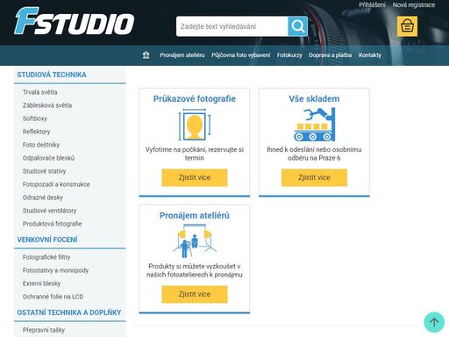Select Přepravní tašky category

[44, 330]
